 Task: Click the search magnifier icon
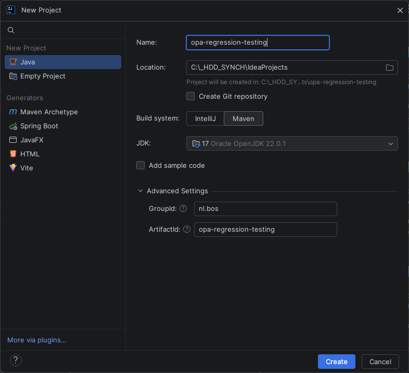tap(11, 30)
